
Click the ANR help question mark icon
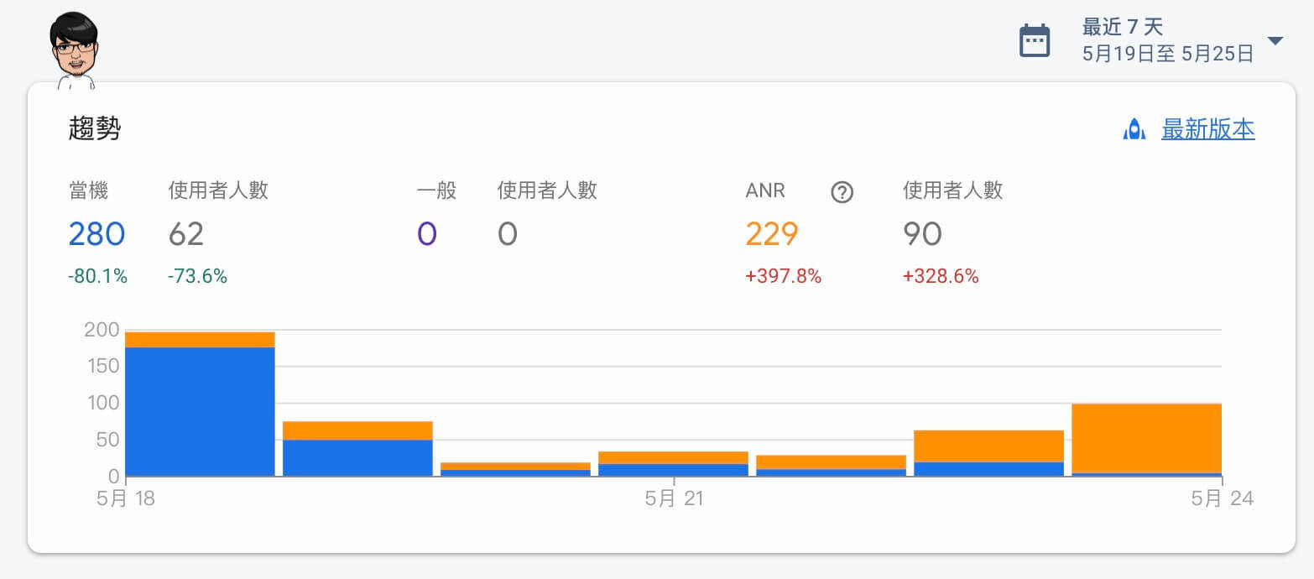842,192
